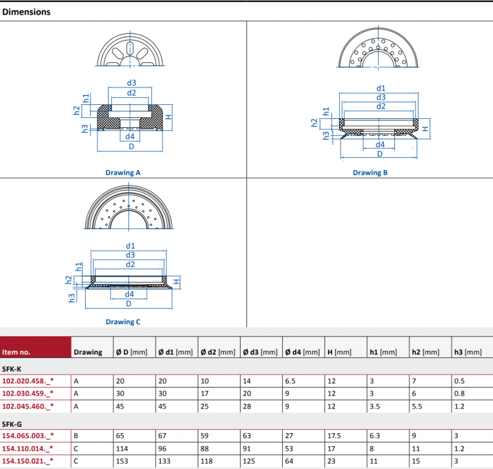Click the 'H' height label in Drawing B

[425, 129]
